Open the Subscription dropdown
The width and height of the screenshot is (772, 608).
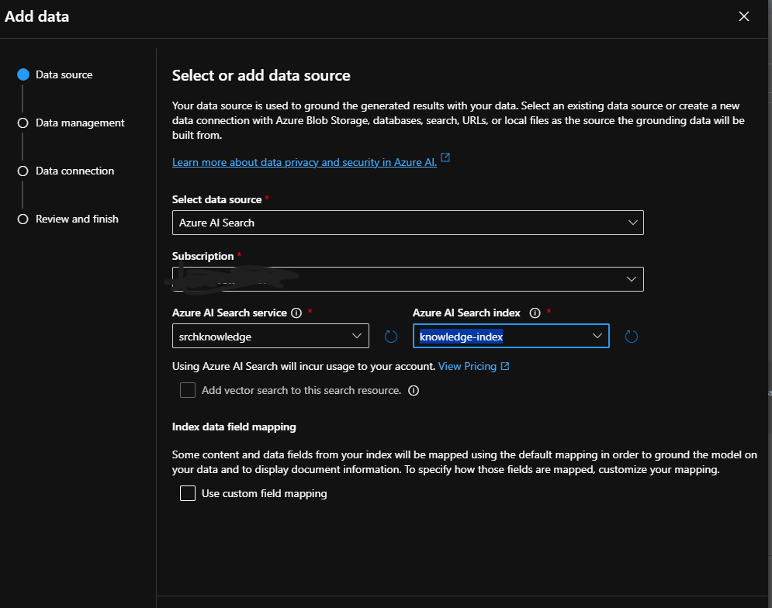coord(407,279)
